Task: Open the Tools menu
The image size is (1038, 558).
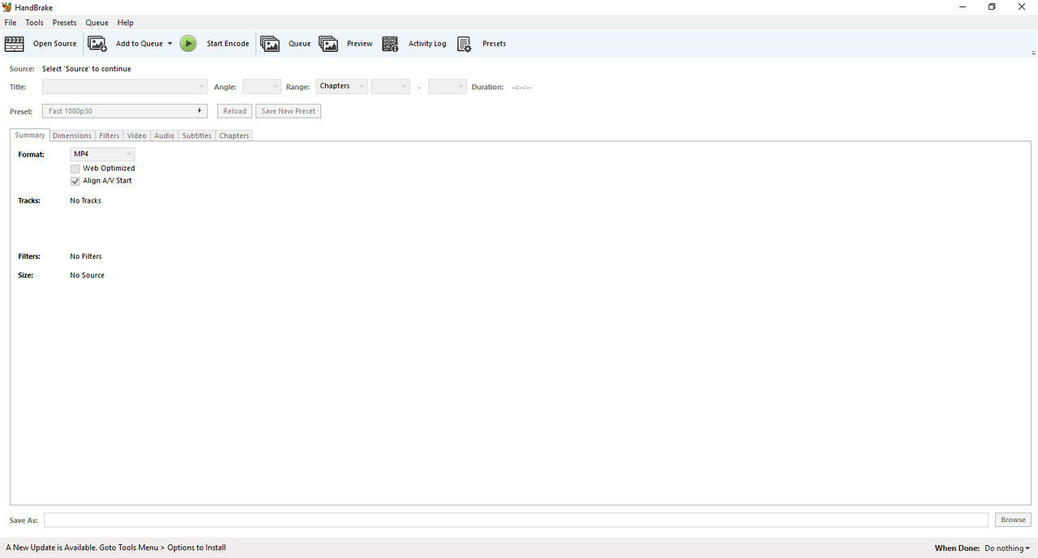Action: pos(34,23)
